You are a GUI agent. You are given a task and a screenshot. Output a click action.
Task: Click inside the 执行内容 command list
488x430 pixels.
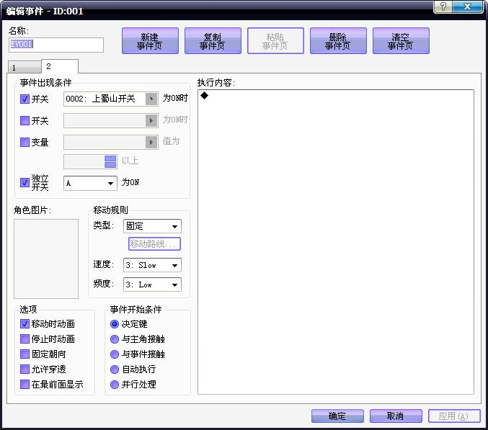tap(336, 242)
